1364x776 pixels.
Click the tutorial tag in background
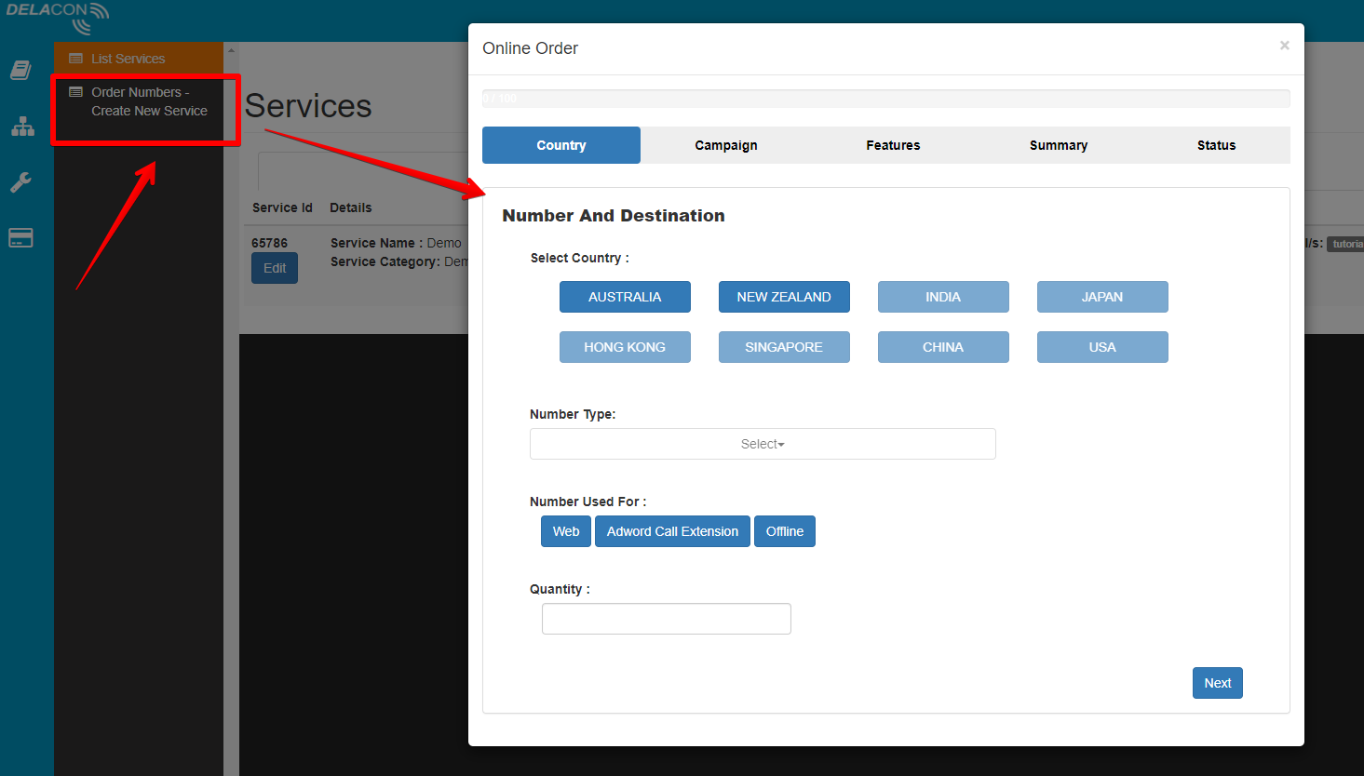pos(1346,244)
